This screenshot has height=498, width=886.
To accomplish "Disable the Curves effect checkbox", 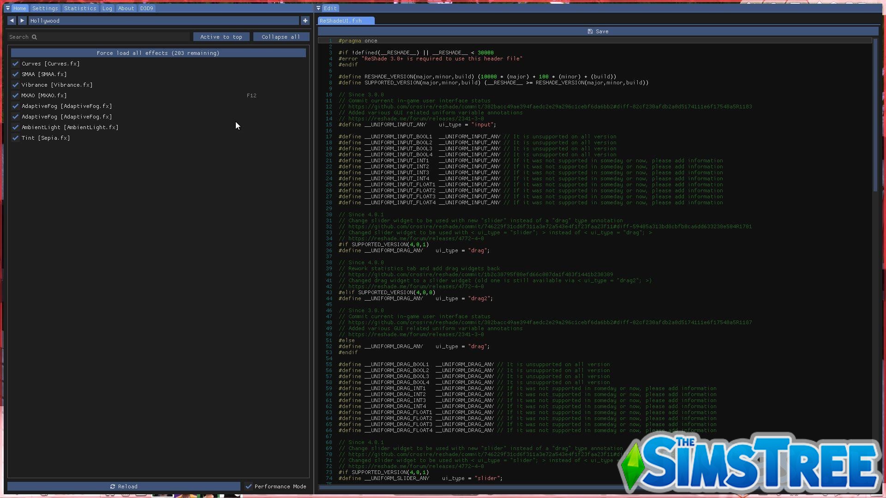I will (x=15, y=64).
